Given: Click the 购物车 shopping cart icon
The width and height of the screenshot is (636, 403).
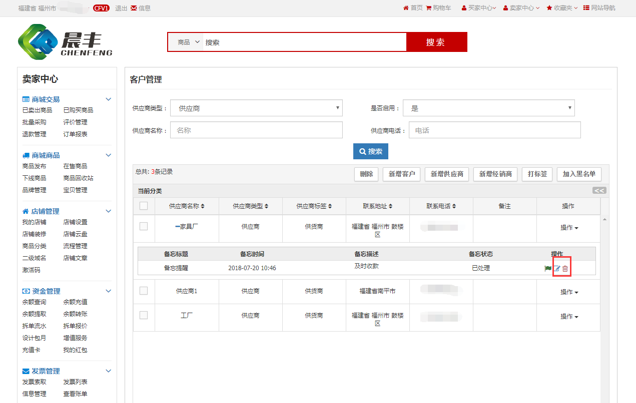Looking at the screenshot, I should pyautogui.click(x=429, y=8).
